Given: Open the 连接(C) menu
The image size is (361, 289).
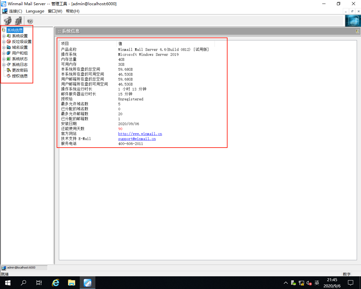Looking at the screenshot, I should pyautogui.click(x=15, y=11).
